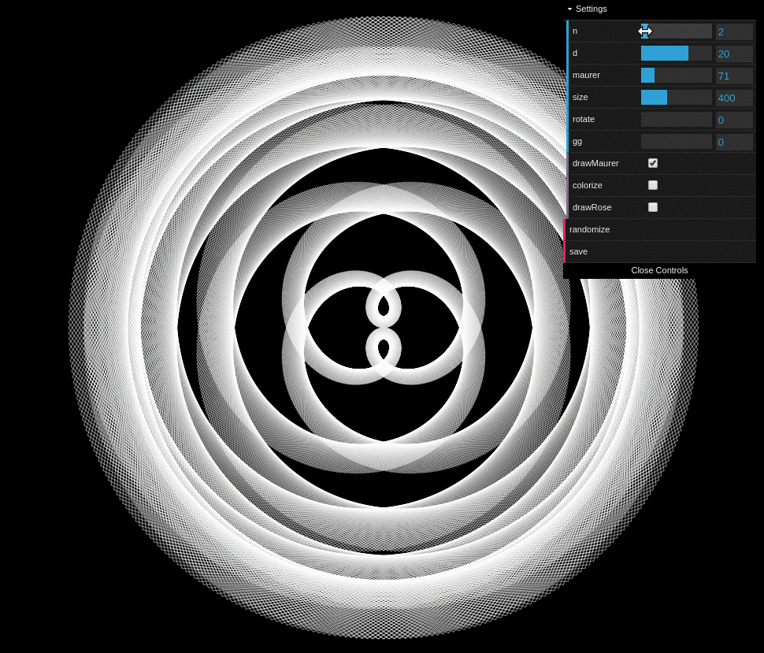Image resolution: width=764 pixels, height=653 pixels.
Task: Select the n value input field showing 2
Action: tap(732, 31)
